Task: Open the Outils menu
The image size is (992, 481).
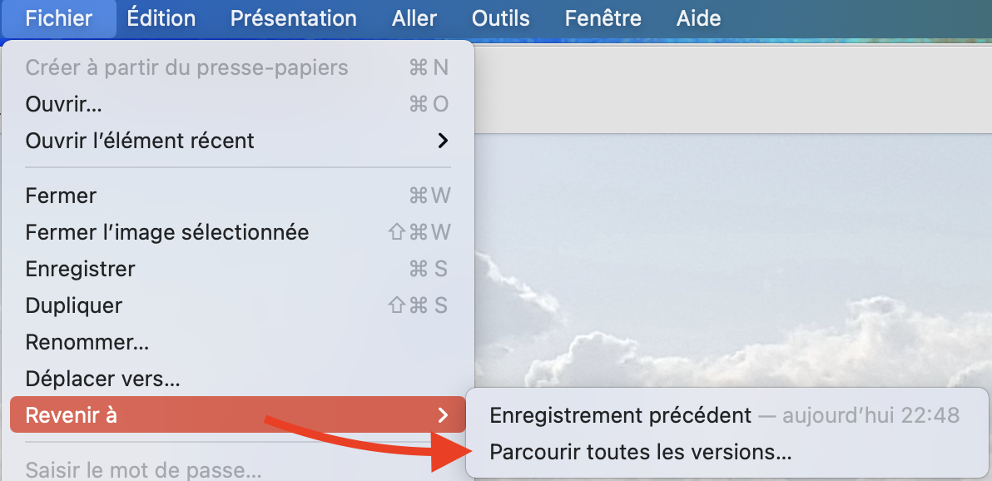Action: (x=500, y=18)
